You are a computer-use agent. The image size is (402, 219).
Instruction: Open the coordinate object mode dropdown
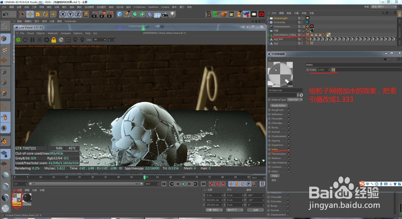pos(214,210)
